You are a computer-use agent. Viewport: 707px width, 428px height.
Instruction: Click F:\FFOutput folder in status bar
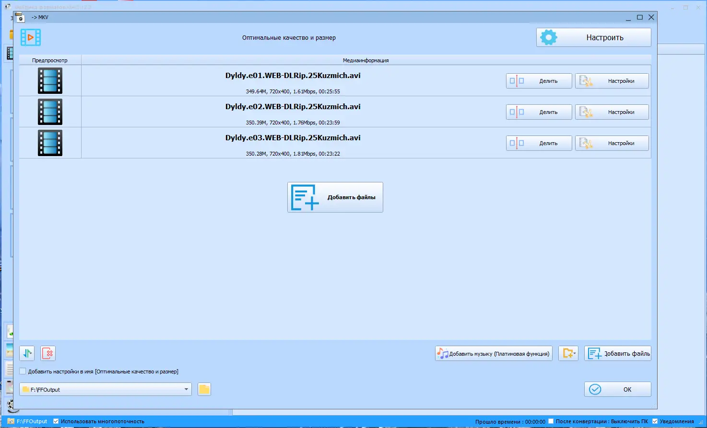click(x=27, y=421)
